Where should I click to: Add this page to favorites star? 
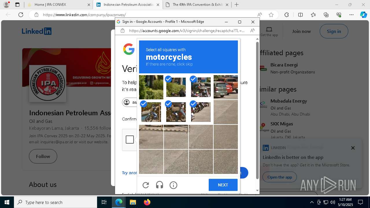pyautogui.click(x=271, y=15)
